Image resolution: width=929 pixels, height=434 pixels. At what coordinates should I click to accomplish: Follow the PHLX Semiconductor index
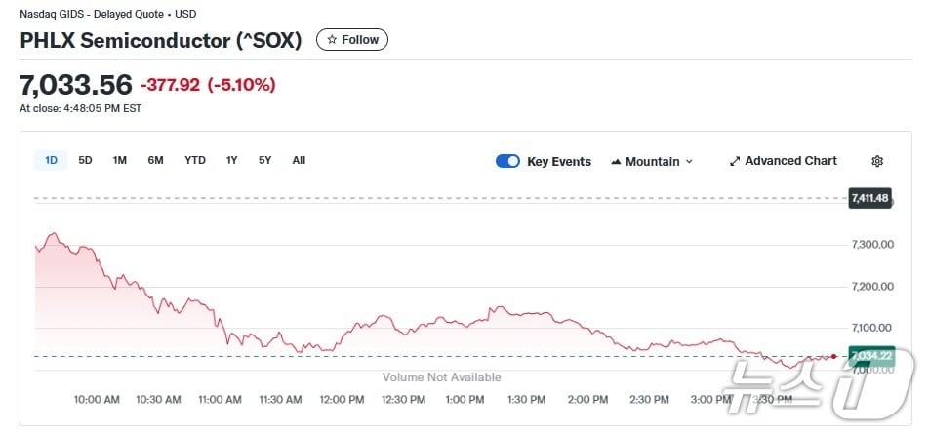352,40
